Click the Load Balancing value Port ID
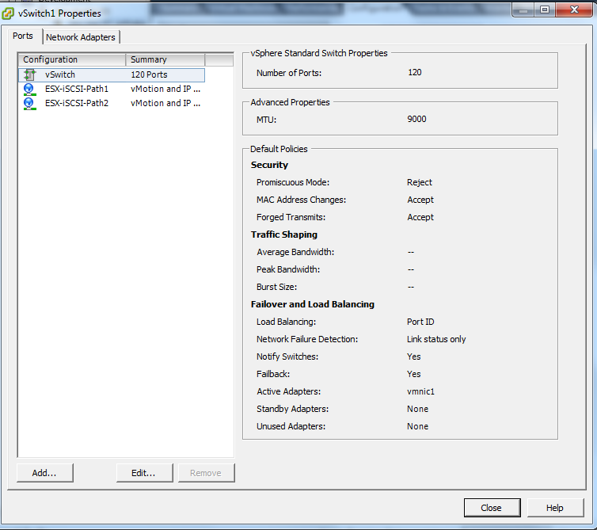 coord(420,322)
